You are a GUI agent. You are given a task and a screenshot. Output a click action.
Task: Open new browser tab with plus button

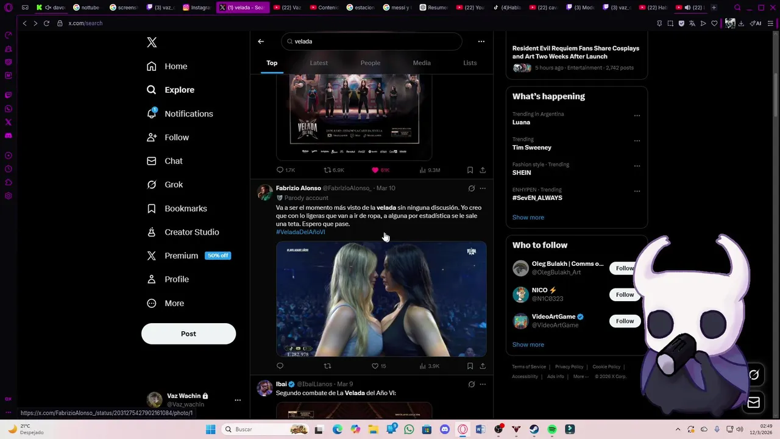coord(714,7)
